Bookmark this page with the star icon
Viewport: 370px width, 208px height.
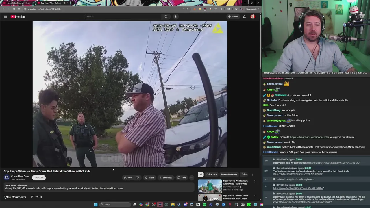(187, 9)
